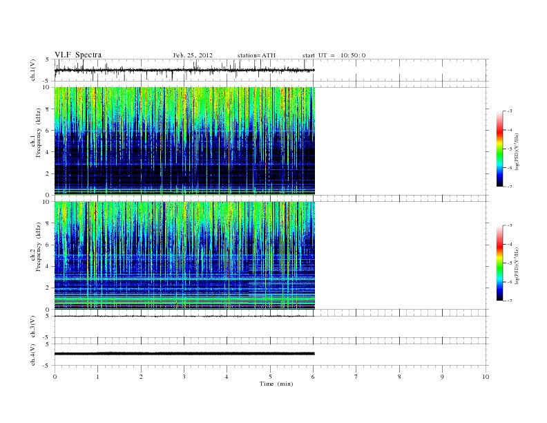
Task: Click the "10" tick on the Time axis
Action: (486, 377)
